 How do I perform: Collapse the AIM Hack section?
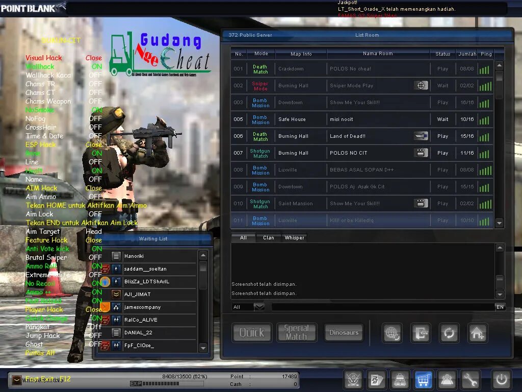pos(94,188)
